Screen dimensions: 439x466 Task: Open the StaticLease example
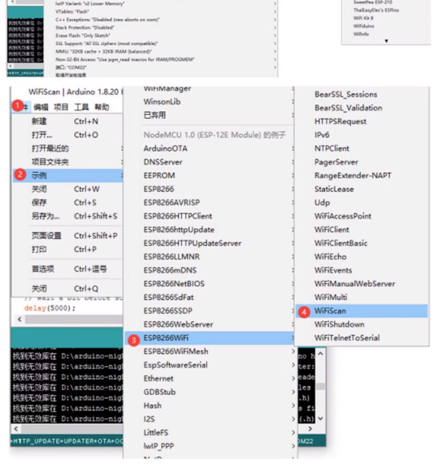coord(362,189)
